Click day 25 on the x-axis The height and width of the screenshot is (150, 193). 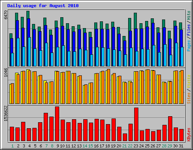(x=147, y=146)
